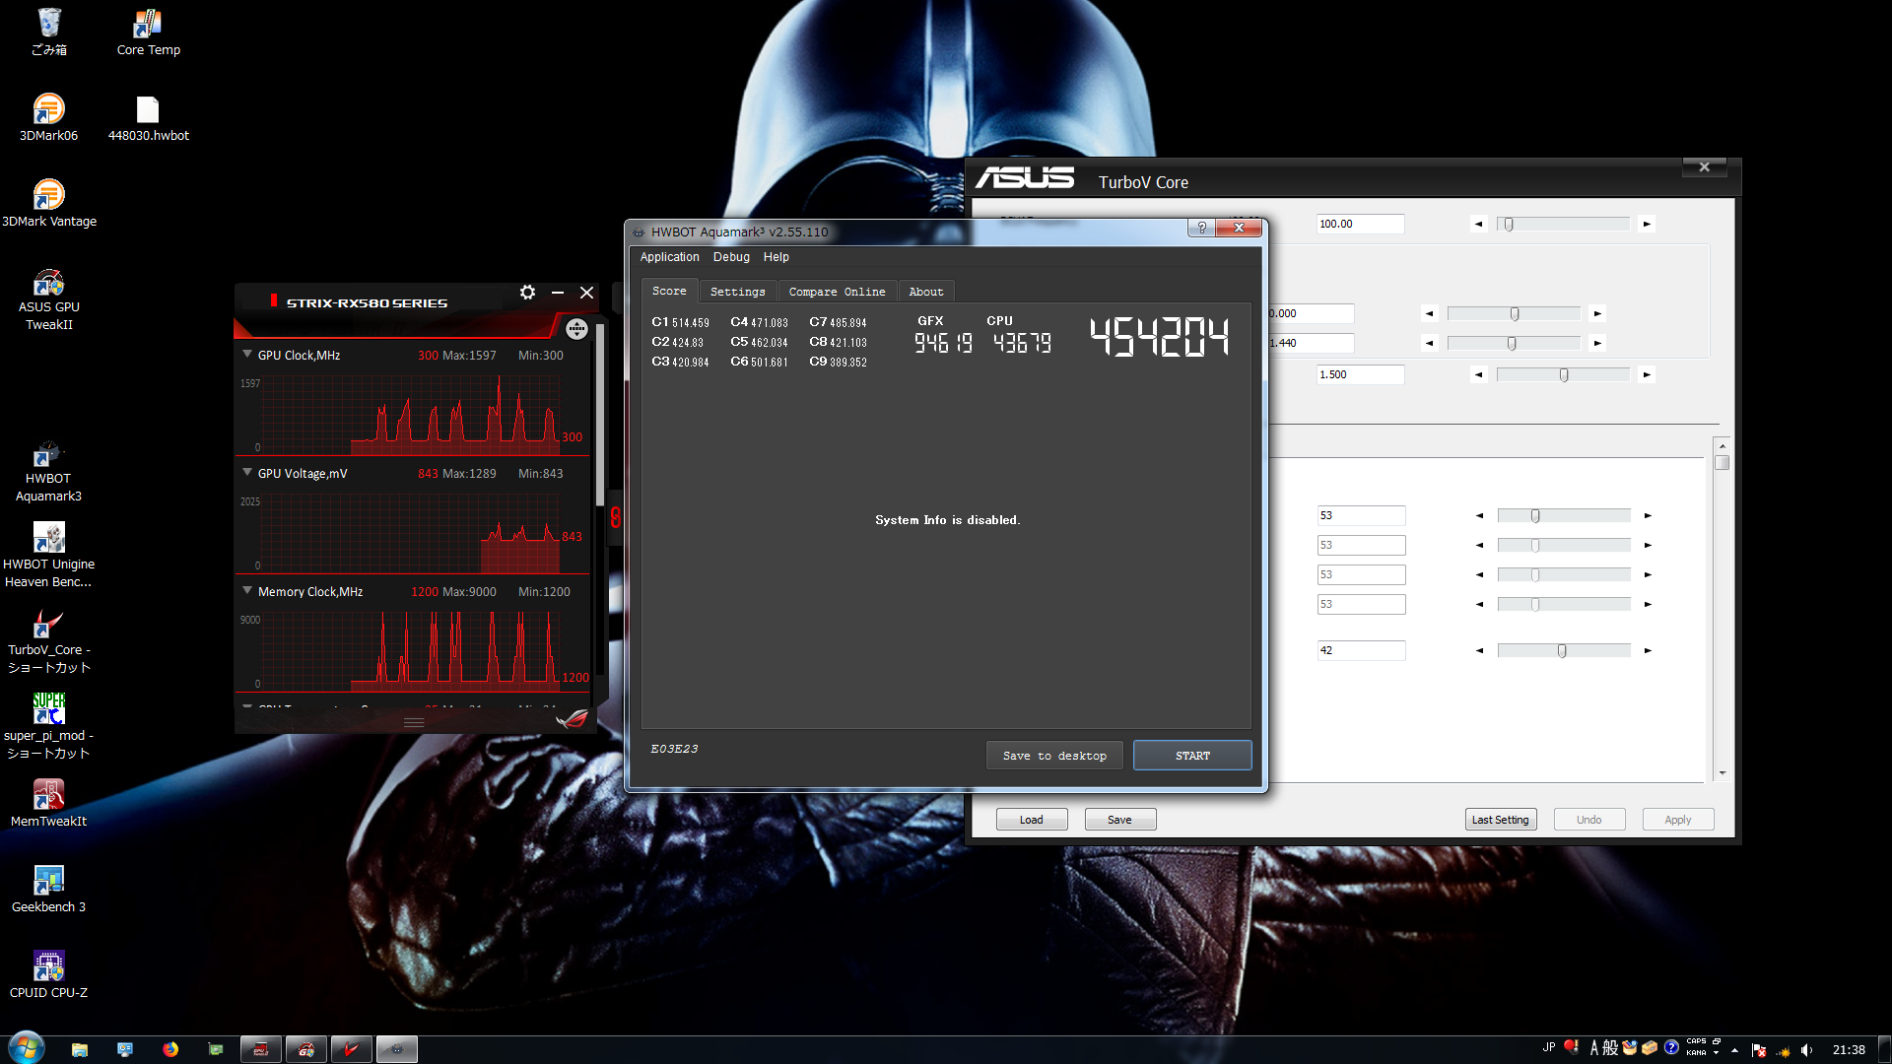Click the ROG logo in GPU Tweak monitor
The image size is (1892, 1064).
(x=572, y=720)
